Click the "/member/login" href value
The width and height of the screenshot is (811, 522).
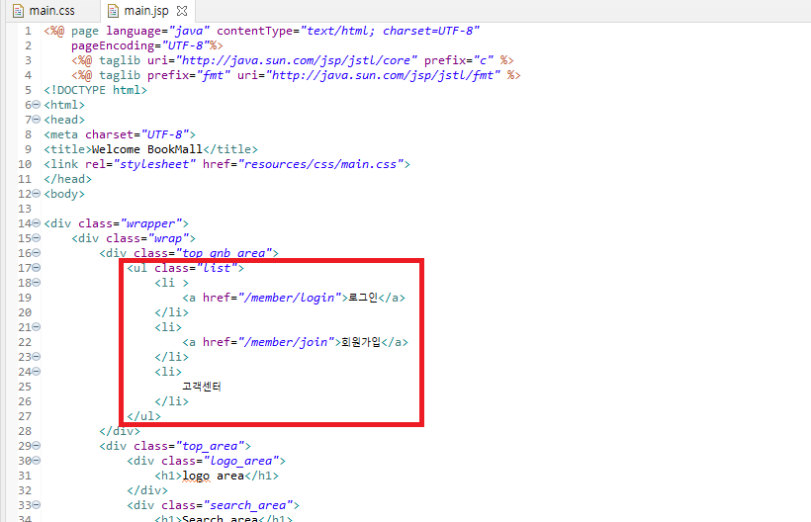[289, 298]
